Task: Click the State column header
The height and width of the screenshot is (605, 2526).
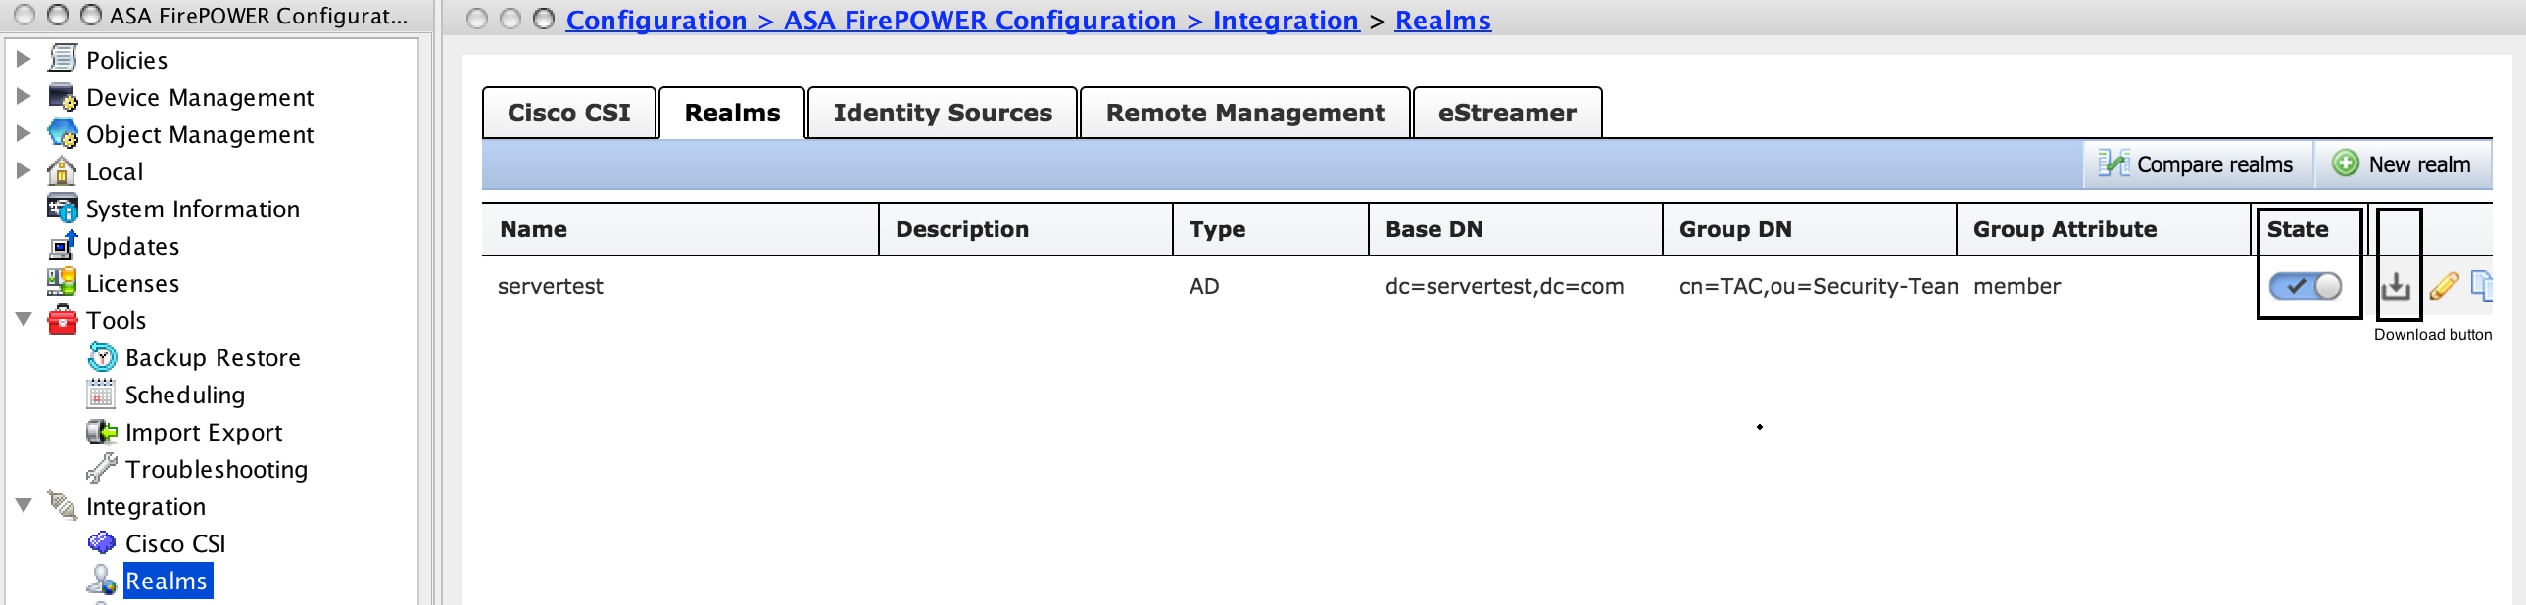Action: (x=2309, y=229)
